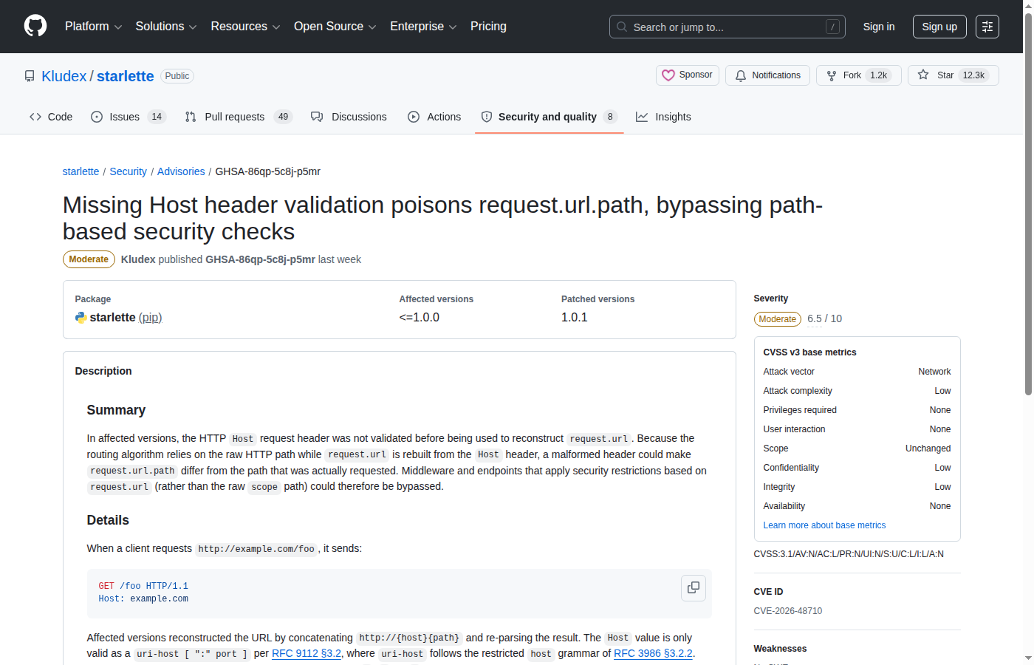Click the Kludex publisher name
Screen dimensions: 1034x665
pos(138,259)
